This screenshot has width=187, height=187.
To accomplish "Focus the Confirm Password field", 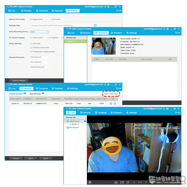I will pyautogui.click(x=39, y=67).
